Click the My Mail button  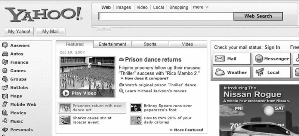tap(50, 31)
